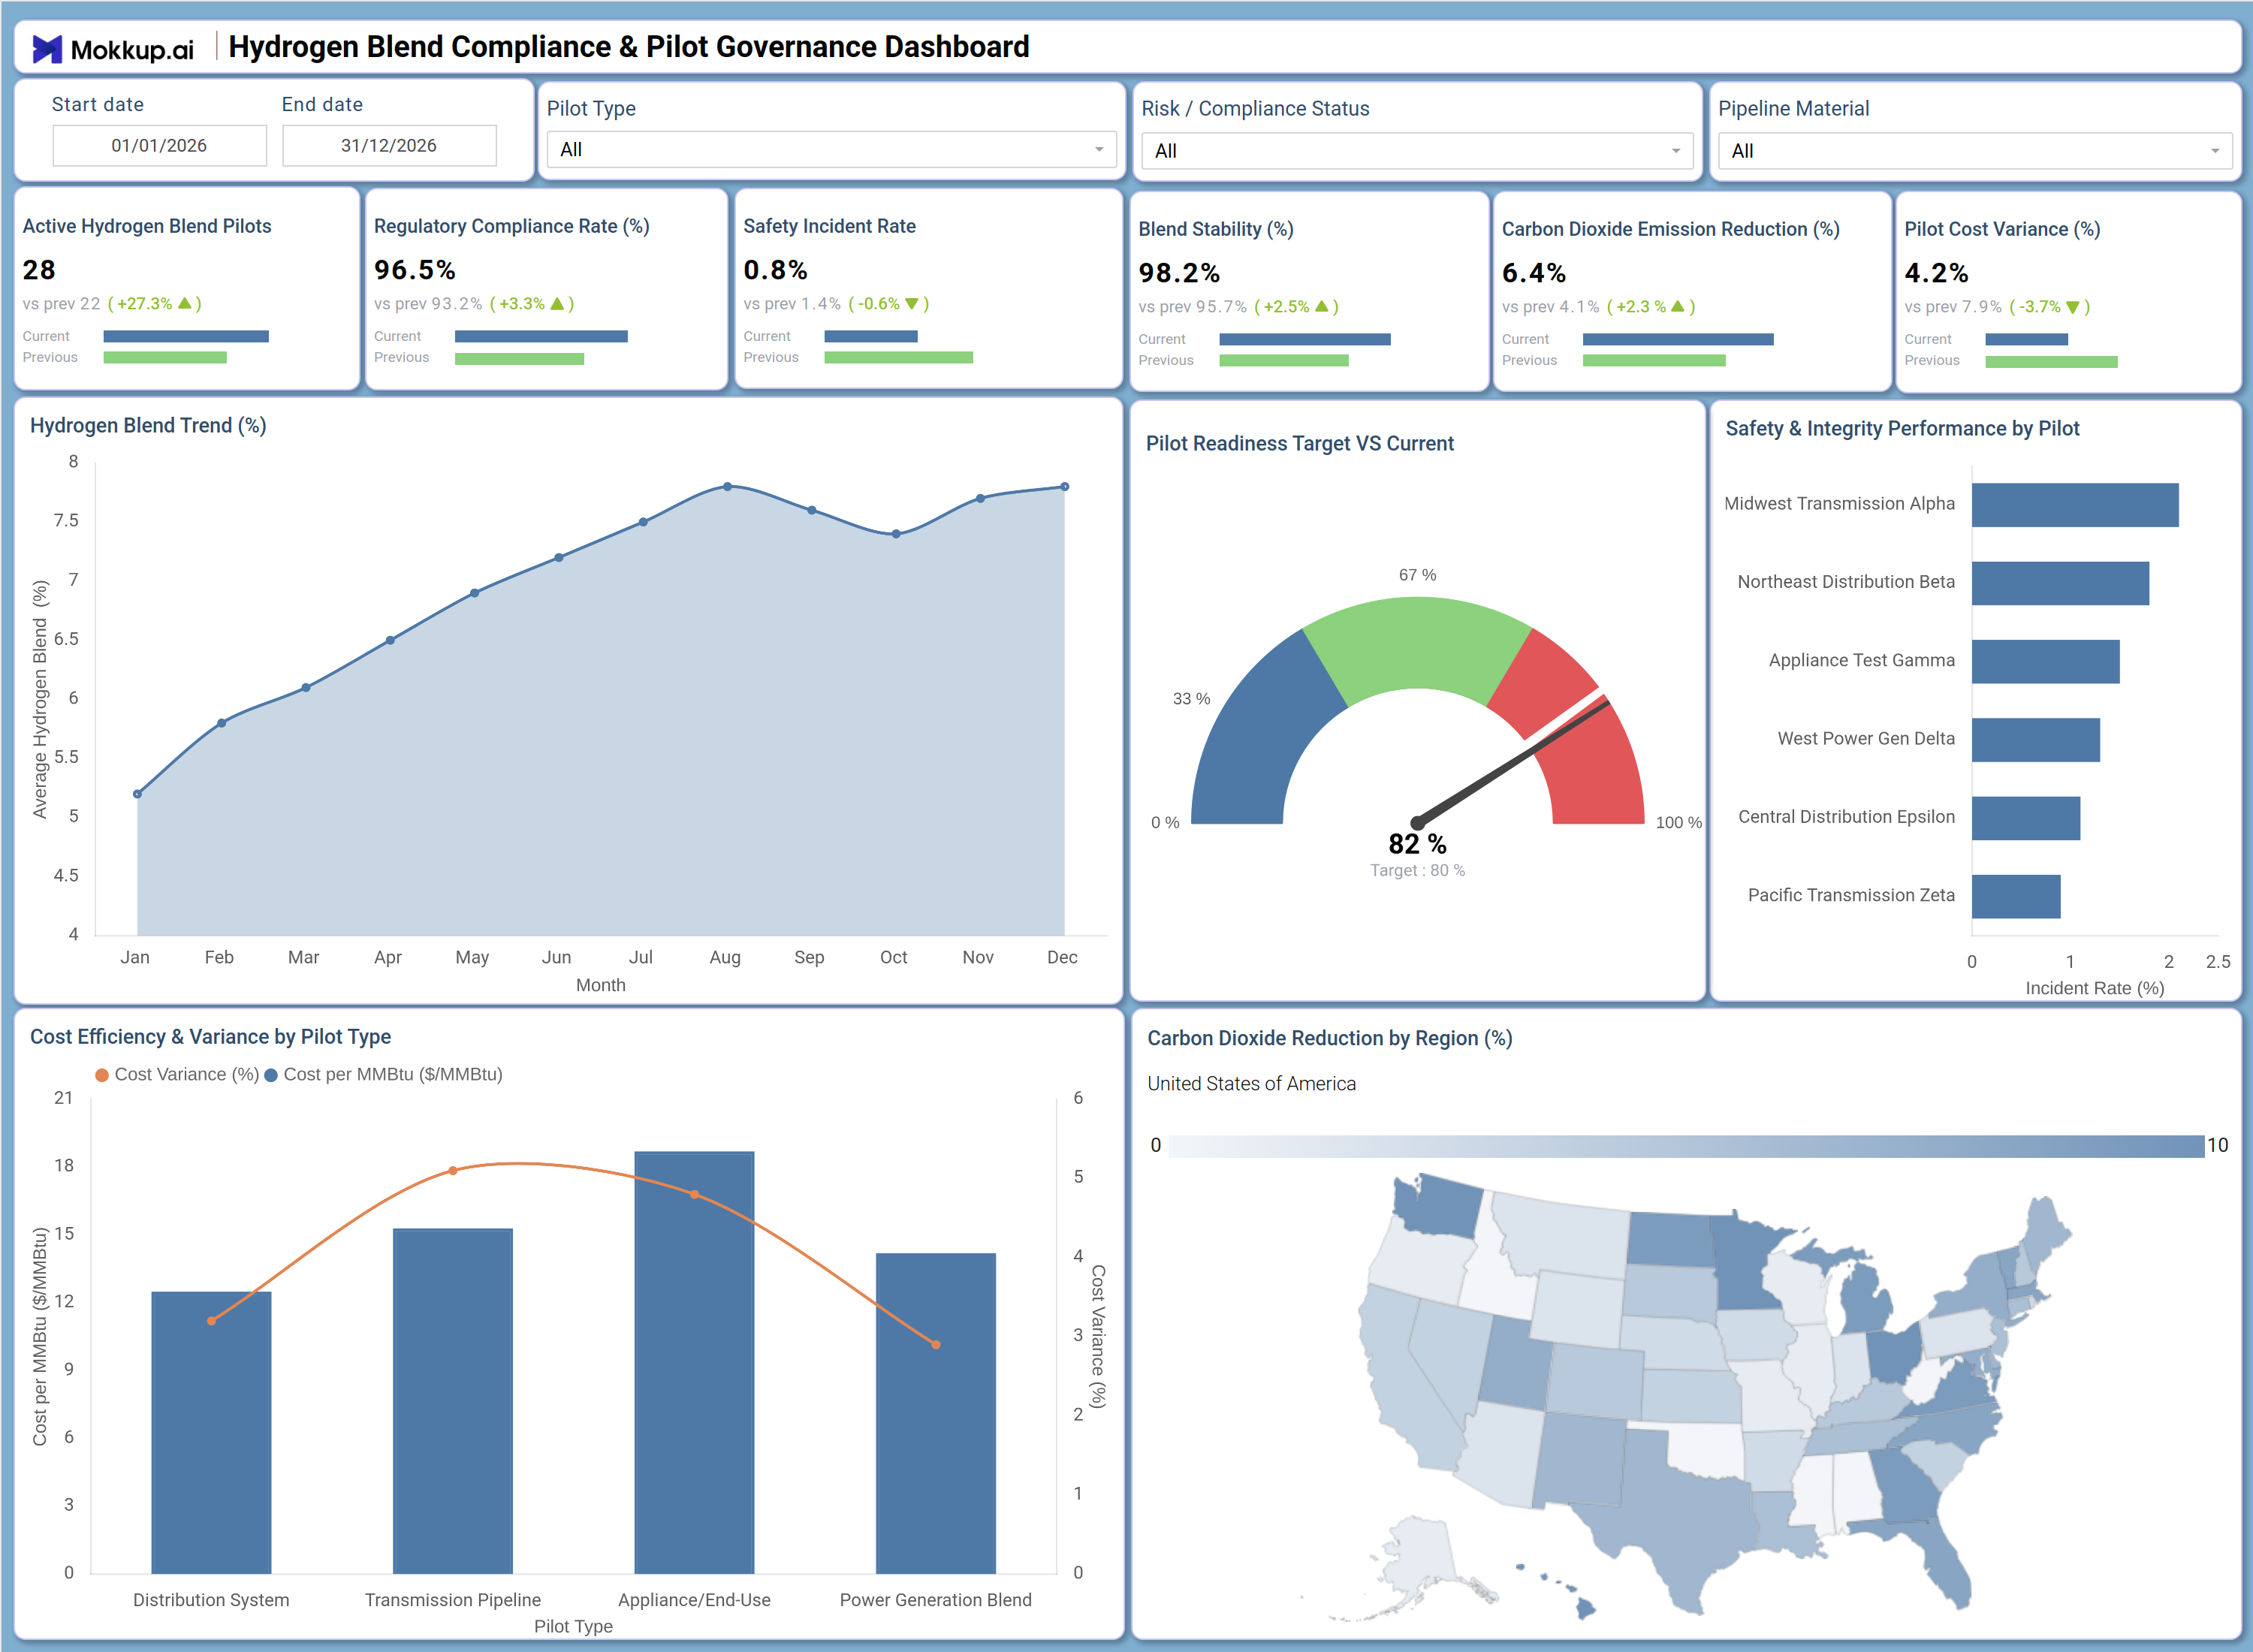Open the Pipeline Material dropdown
This screenshot has width=2253, height=1652.
pyautogui.click(x=1974, y=151)
